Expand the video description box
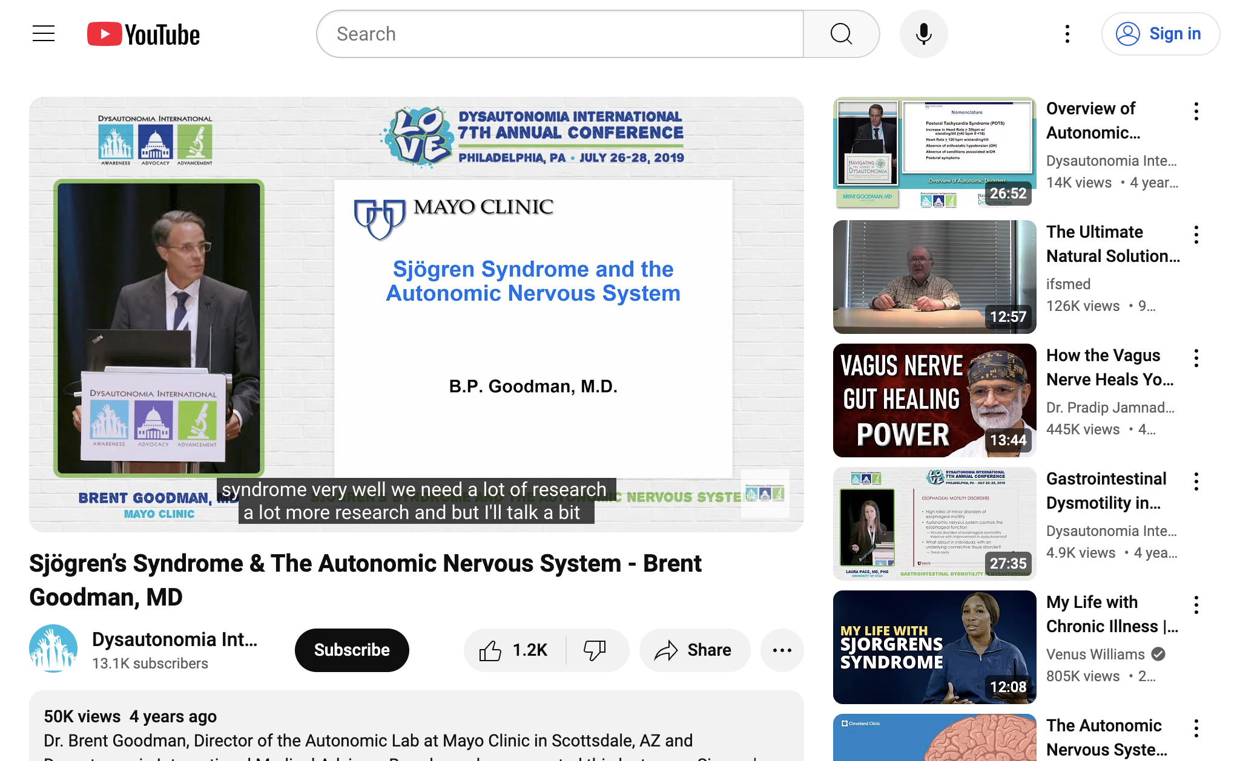This screenshot has width=1240, height=761. click(417, 726)
